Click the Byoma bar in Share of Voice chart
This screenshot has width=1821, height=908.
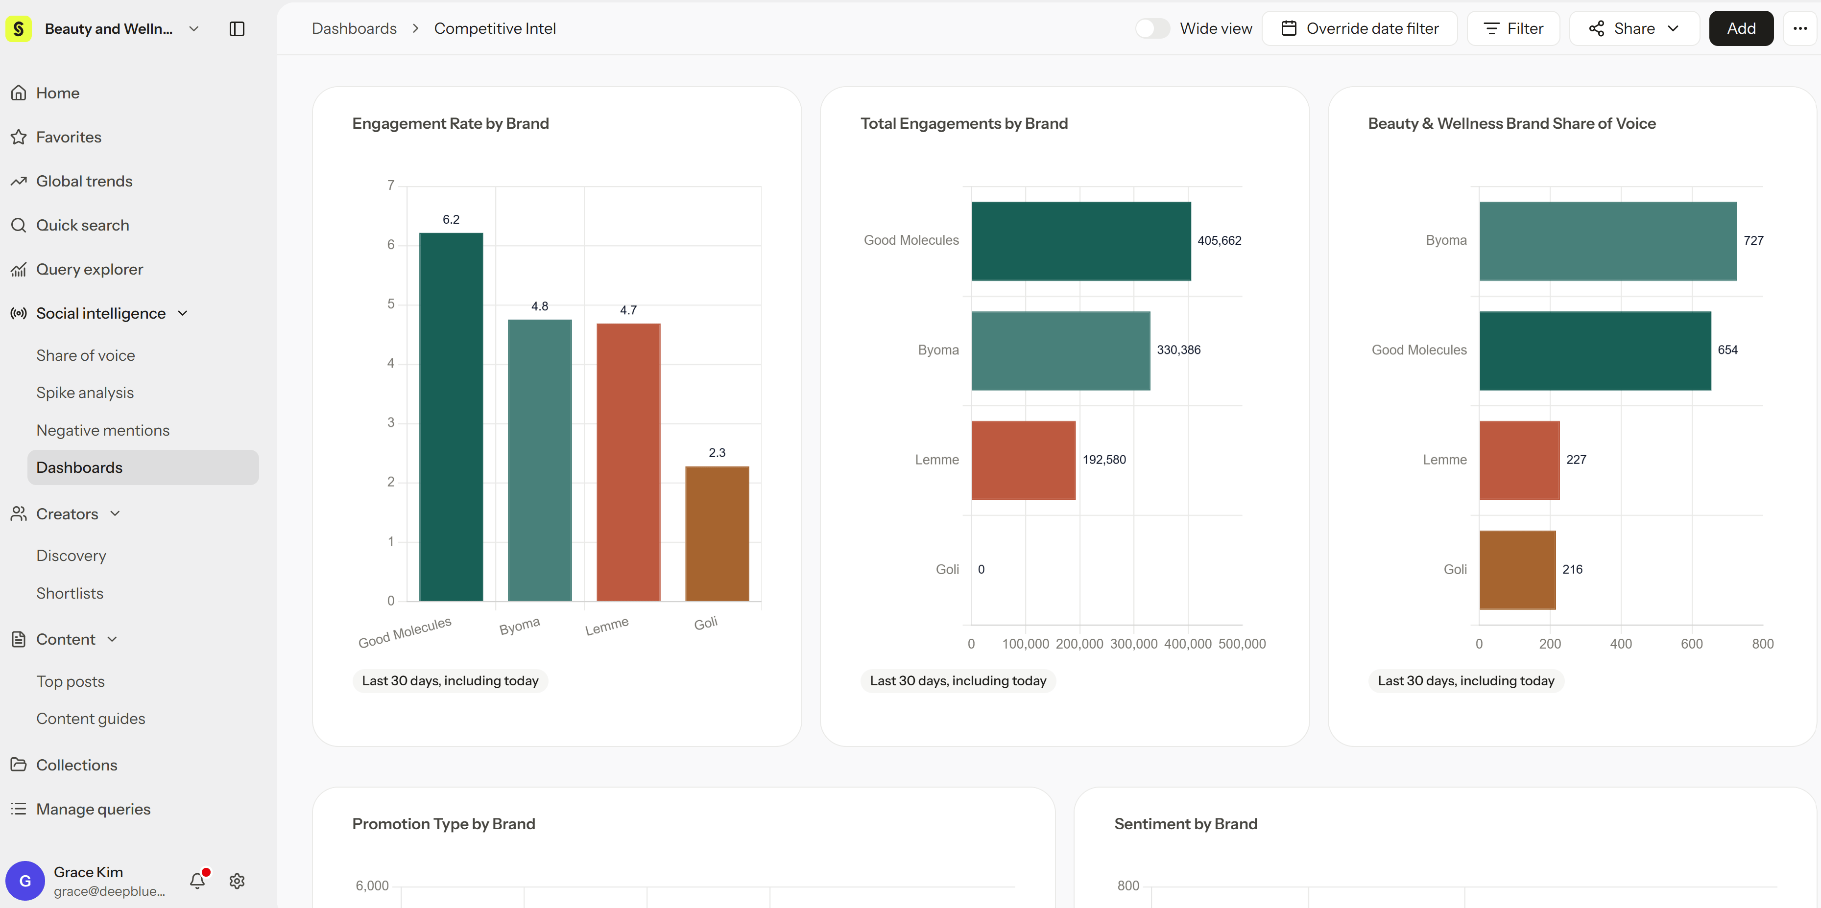click(x=1608, y=241)
